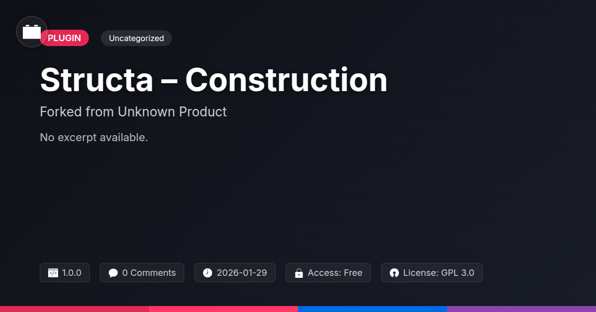Click the padlock icon beside Access: Free
The width and height of the screenshot is (596, 312).
pyautogui.click(x=299, y=273)
